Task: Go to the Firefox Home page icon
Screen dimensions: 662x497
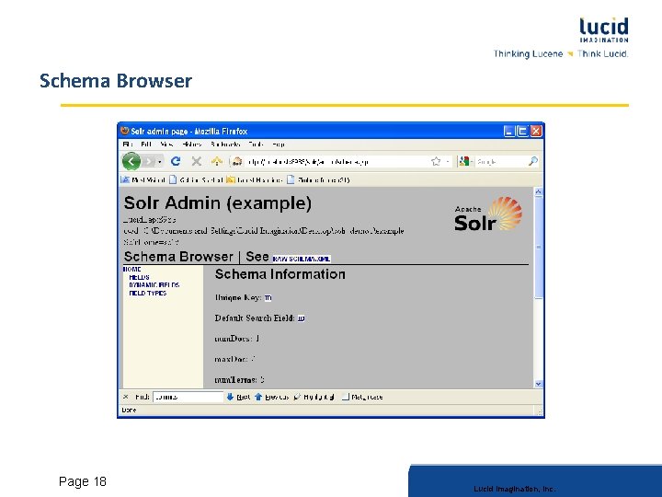Action: pyautogui.click(x=217, y=161)
